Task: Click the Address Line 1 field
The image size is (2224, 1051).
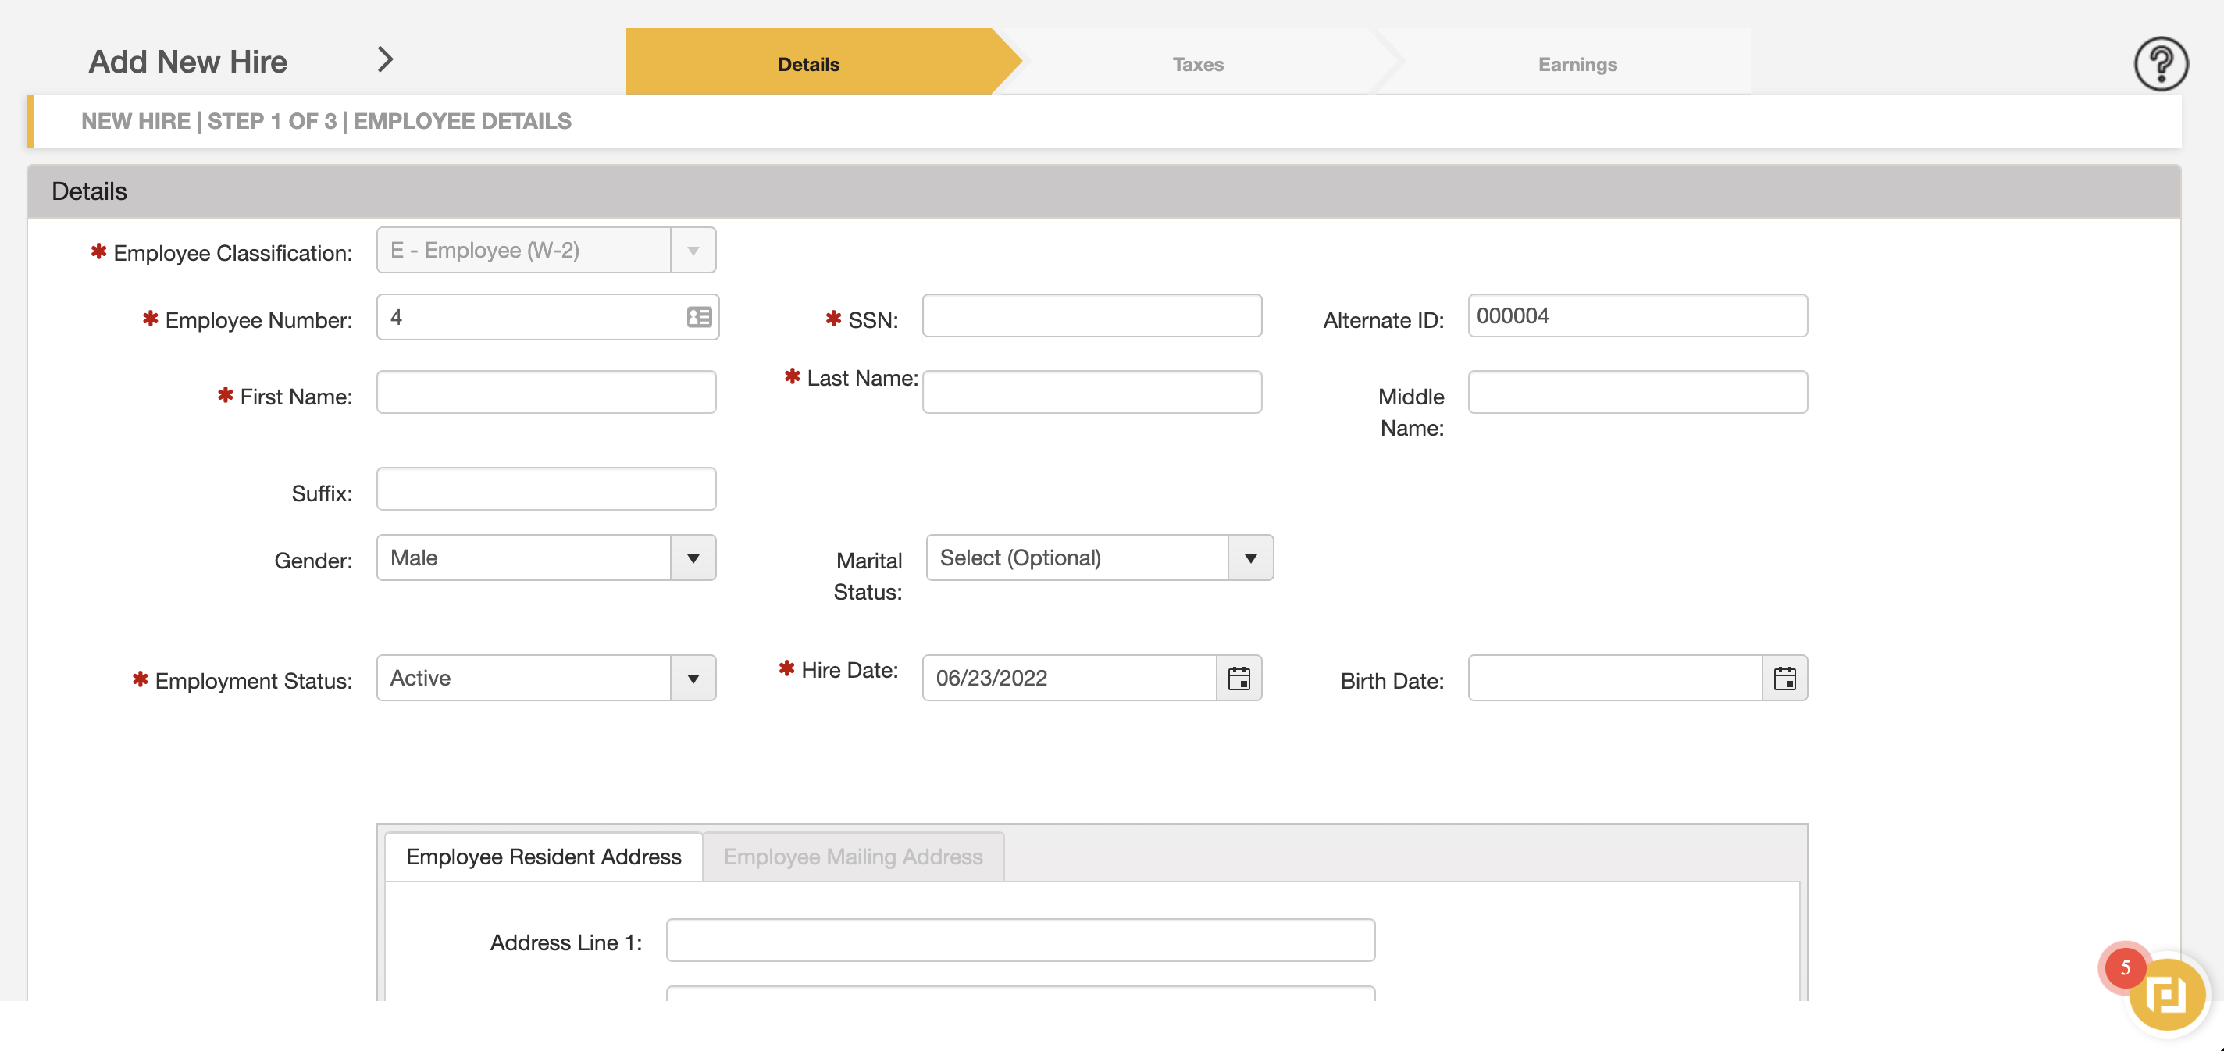Action: [1020, 940]
